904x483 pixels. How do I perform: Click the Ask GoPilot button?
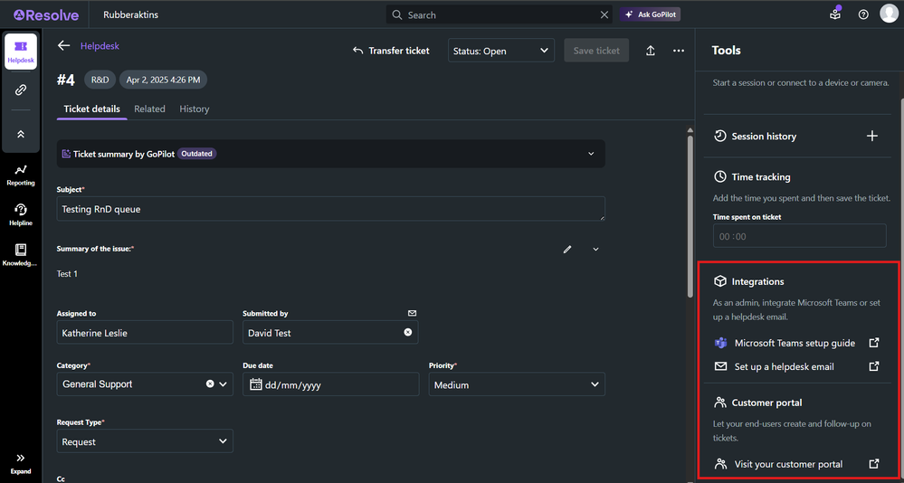point(651,14)
